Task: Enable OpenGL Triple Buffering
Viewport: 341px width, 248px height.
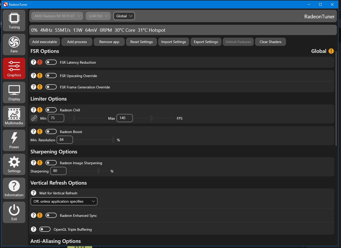Action: [45, 229]
